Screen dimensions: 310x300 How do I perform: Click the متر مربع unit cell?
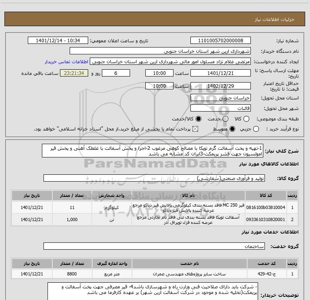point(112,274)
